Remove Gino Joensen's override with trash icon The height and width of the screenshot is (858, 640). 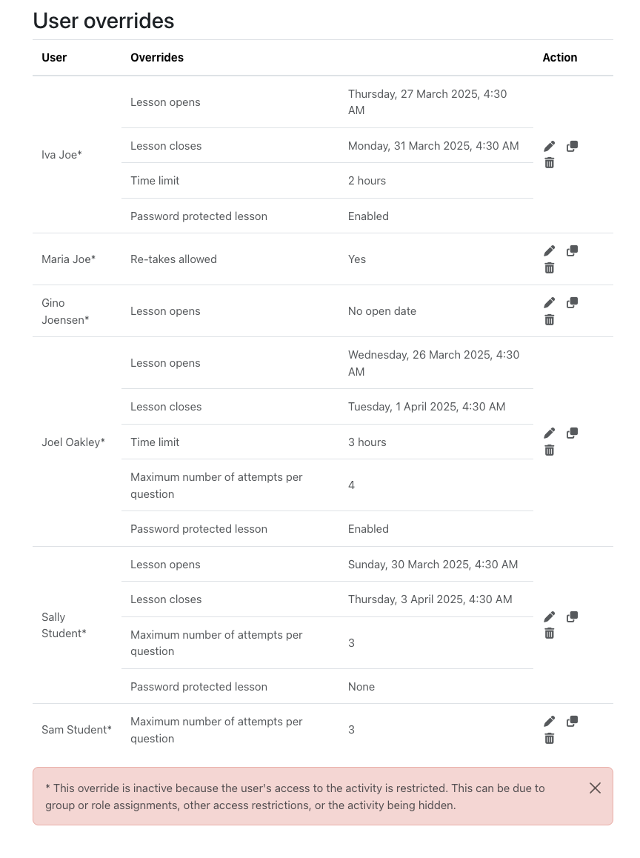point(549,319)
